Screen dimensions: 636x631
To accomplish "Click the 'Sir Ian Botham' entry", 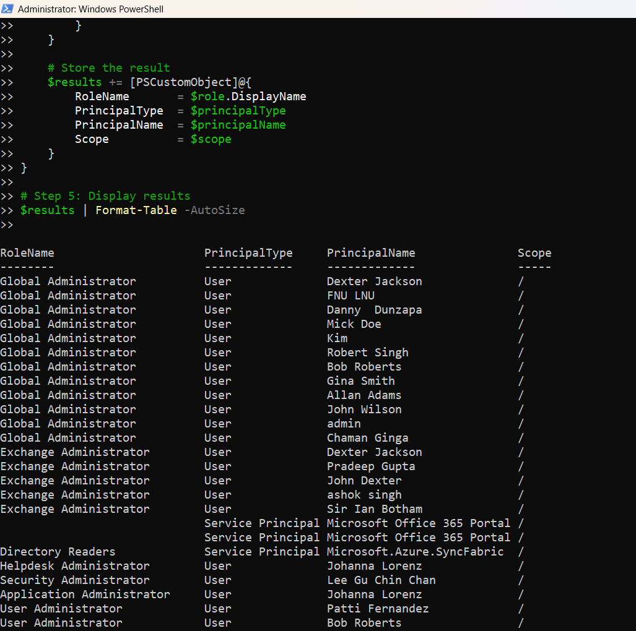I will (x=375, y=509).
